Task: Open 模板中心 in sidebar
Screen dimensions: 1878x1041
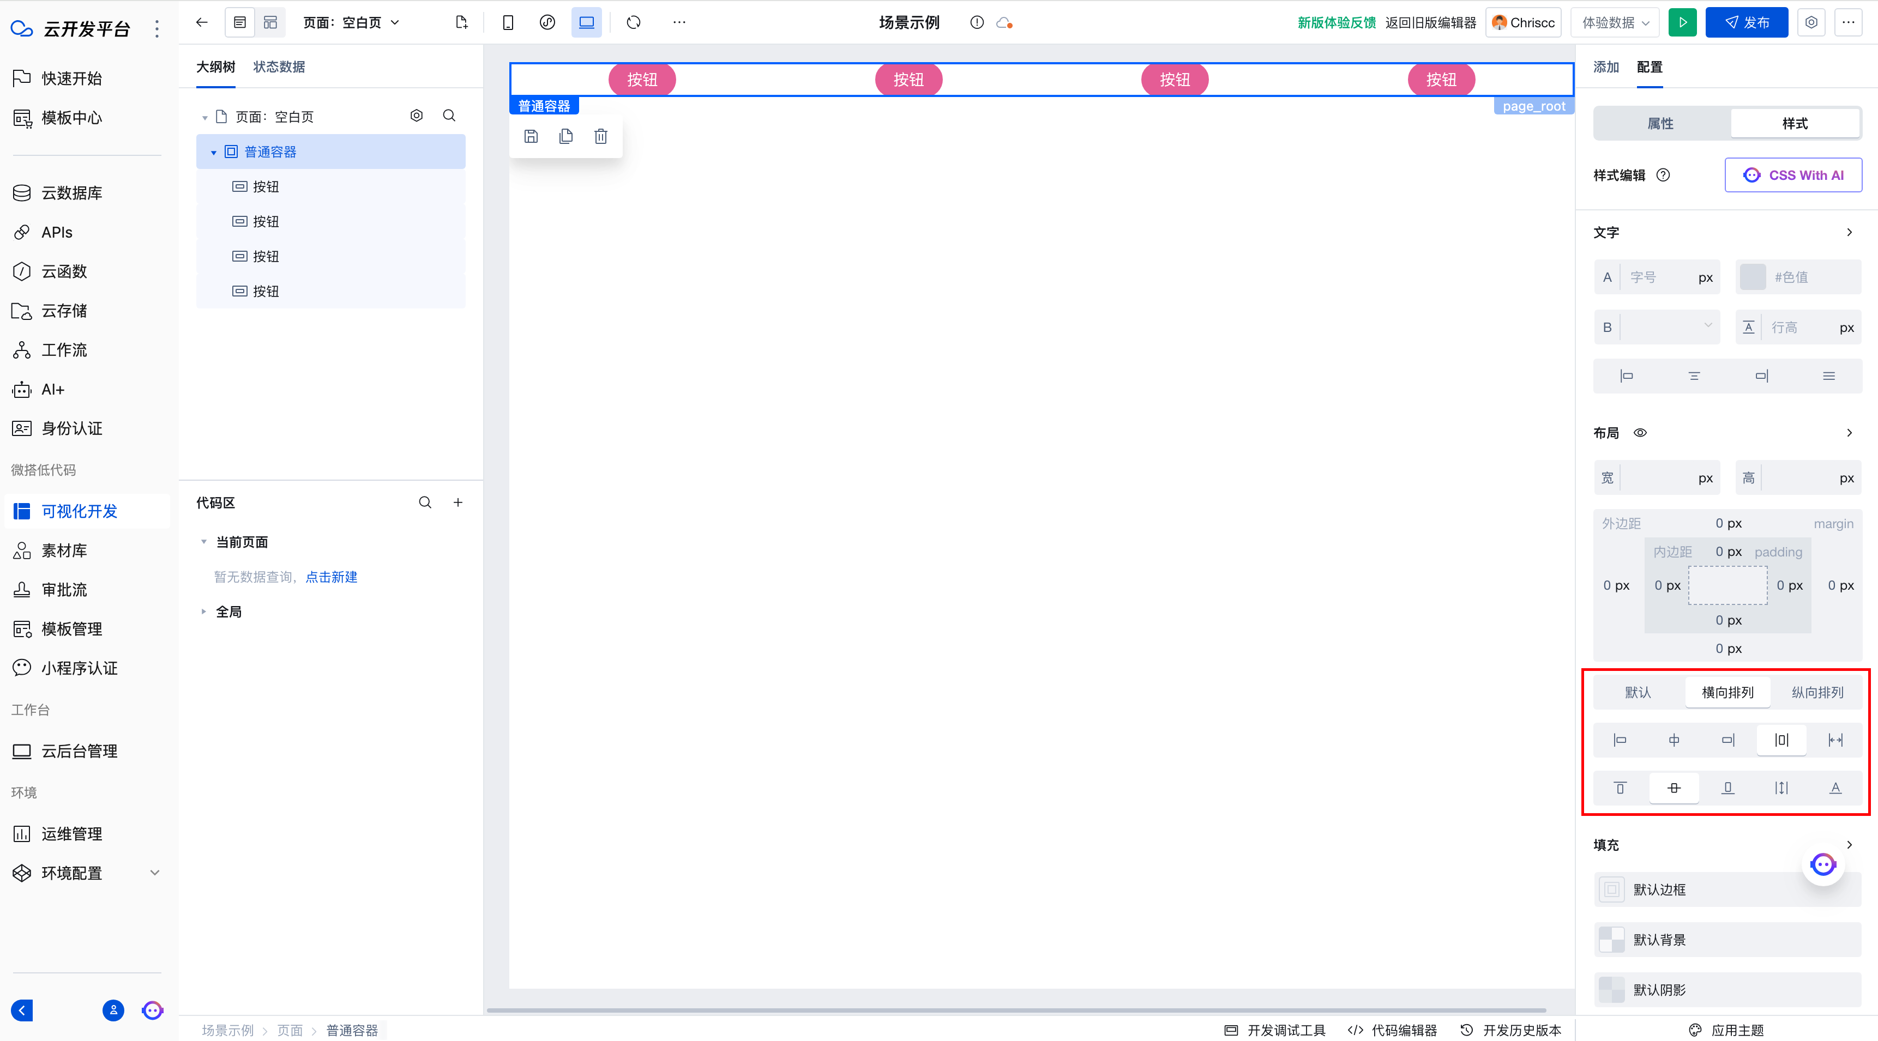Action: point(71,118)
